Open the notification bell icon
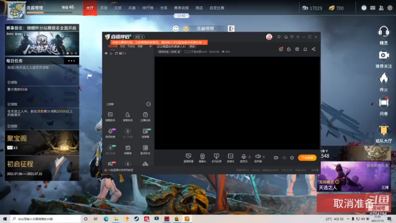 pyautogui.click(x=305, y=49)
